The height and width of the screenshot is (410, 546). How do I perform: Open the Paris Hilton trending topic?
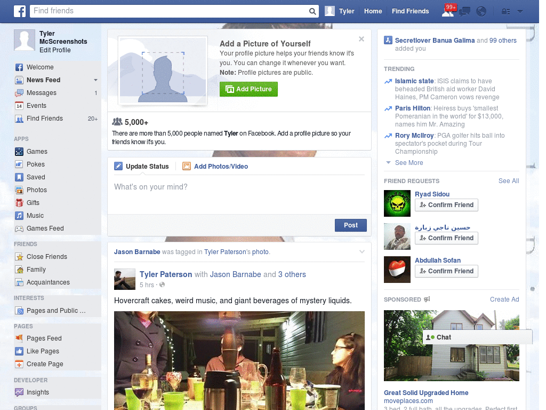point(413,108)
